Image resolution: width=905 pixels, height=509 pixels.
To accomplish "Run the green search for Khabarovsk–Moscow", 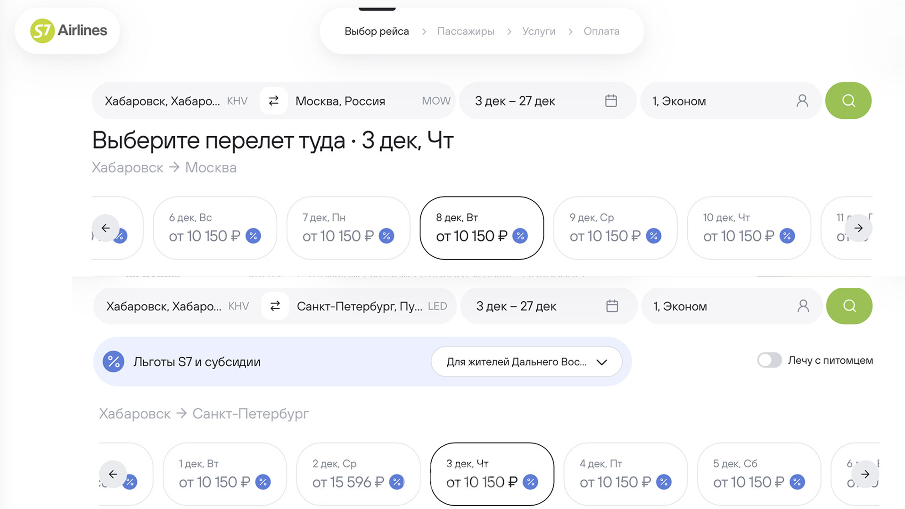I will point(848,101).
